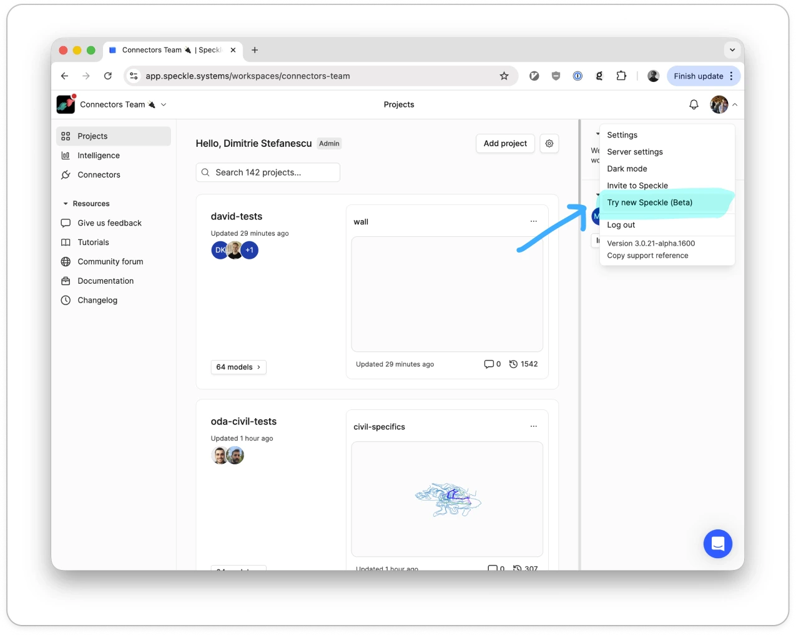Click the Community forum globe icon
This screenshot has height=635, width=796.
tap(66, 261)
